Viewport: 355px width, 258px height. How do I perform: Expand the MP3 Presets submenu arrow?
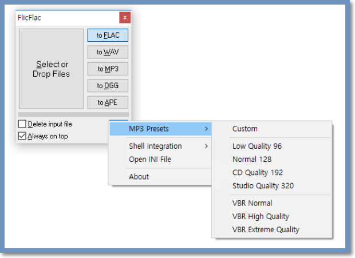tap(206, 129)
